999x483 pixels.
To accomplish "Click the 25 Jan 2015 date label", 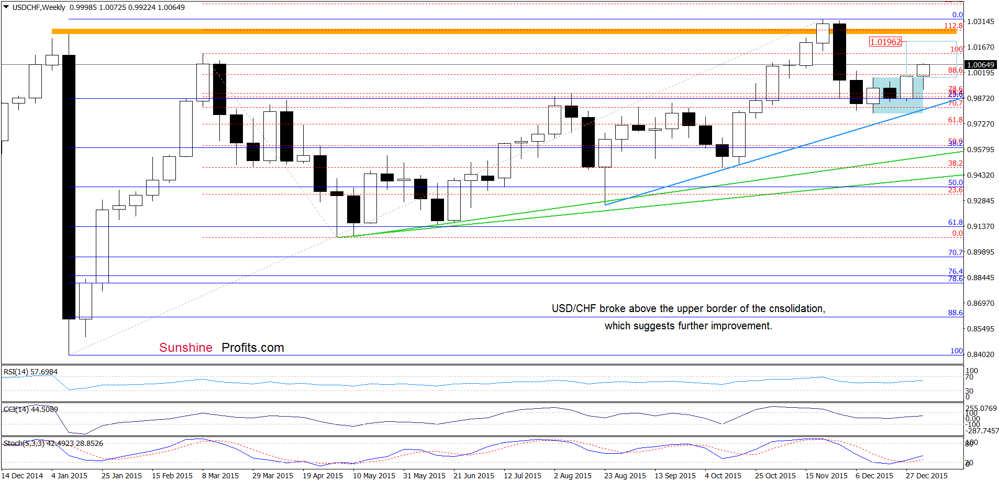I will (121, 476).
